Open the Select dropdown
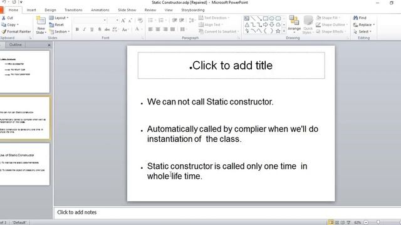 click(x=362, y=32)
